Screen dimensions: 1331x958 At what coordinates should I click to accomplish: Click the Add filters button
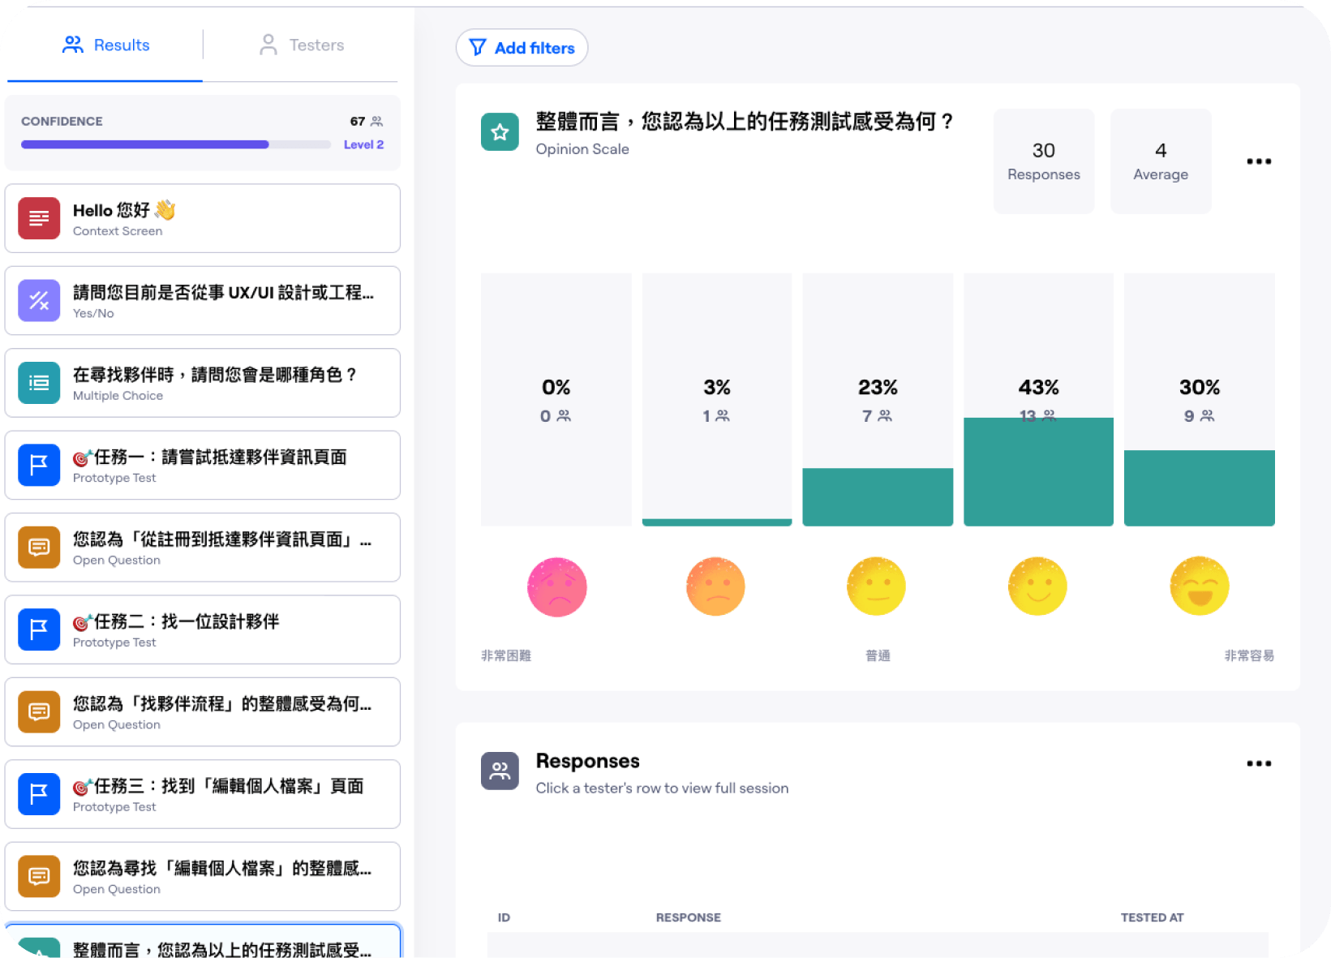522,48
